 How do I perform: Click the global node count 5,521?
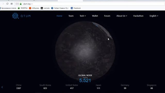point(85,80)
